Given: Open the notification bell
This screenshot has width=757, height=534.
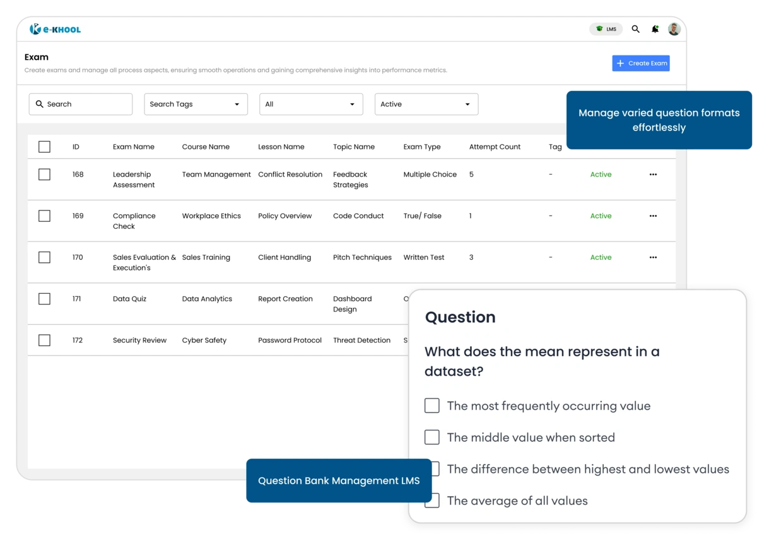Looking at the screenshot, I should [655, 29].
